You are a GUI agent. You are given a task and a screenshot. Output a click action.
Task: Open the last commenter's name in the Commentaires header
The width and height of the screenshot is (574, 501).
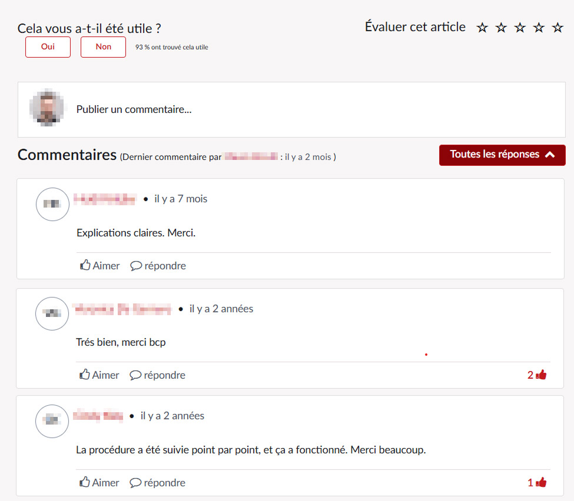251,157
